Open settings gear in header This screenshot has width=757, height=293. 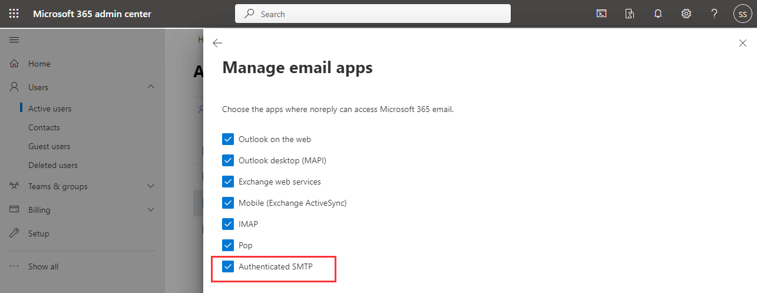(686, 14)
